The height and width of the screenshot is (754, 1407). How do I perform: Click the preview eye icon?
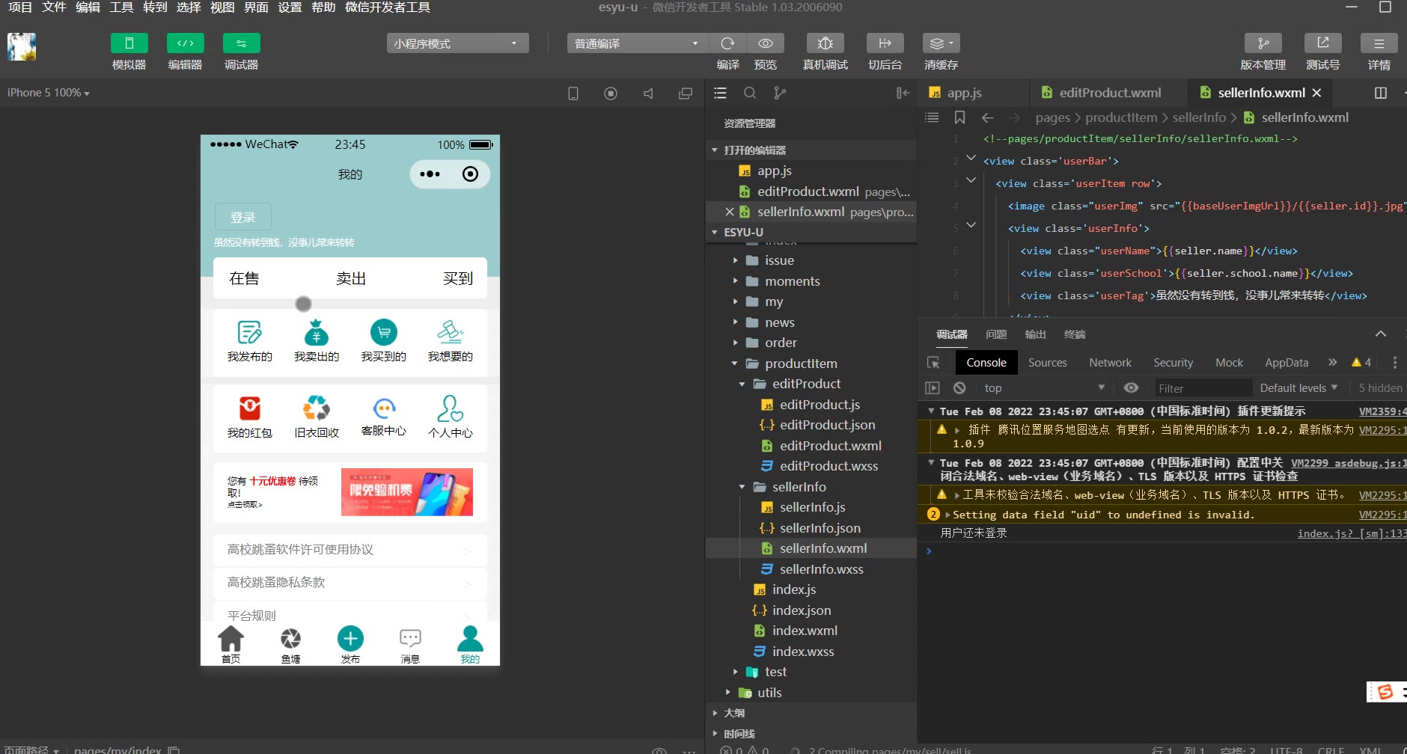(765, 43)
